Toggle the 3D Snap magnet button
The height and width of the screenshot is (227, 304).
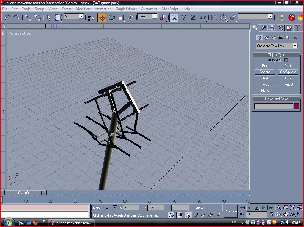point(196,215)
